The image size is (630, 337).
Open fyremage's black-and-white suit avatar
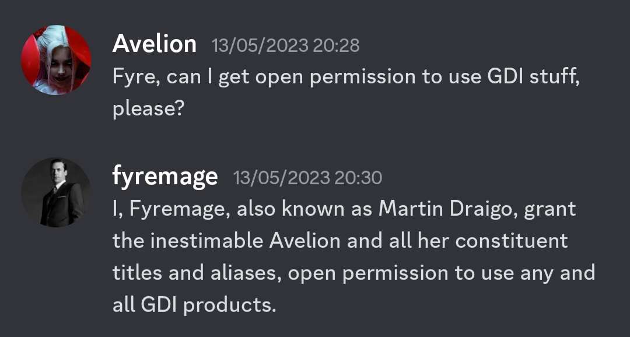click(x=56, y=192)
